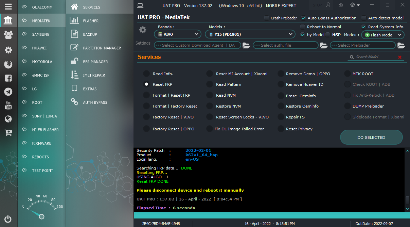
Task: Click the Auth Bypass link icon
Action: (x=74, y=102)
